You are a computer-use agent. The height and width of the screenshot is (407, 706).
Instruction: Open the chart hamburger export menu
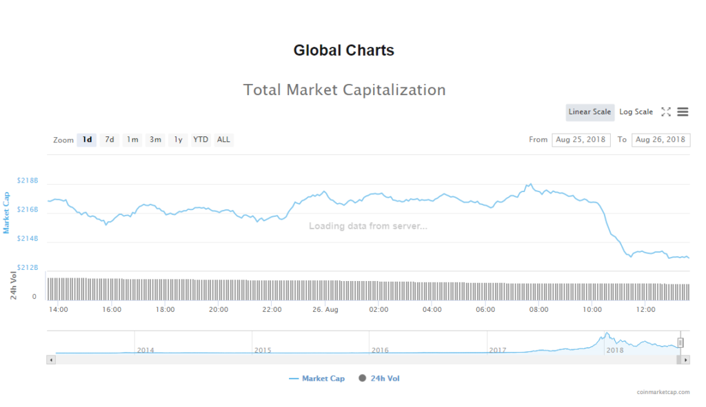click(683, 112)
